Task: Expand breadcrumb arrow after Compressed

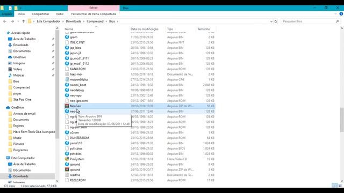Action: (x=106, y=21)
